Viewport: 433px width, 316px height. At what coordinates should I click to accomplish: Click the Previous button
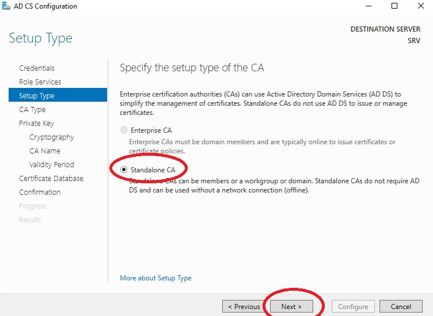coord(244,306)
